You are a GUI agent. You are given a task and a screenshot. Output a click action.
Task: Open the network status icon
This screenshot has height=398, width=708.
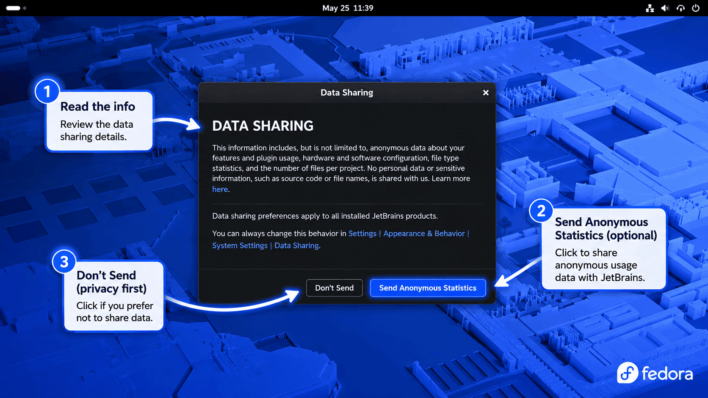click(x=650, y=8)
